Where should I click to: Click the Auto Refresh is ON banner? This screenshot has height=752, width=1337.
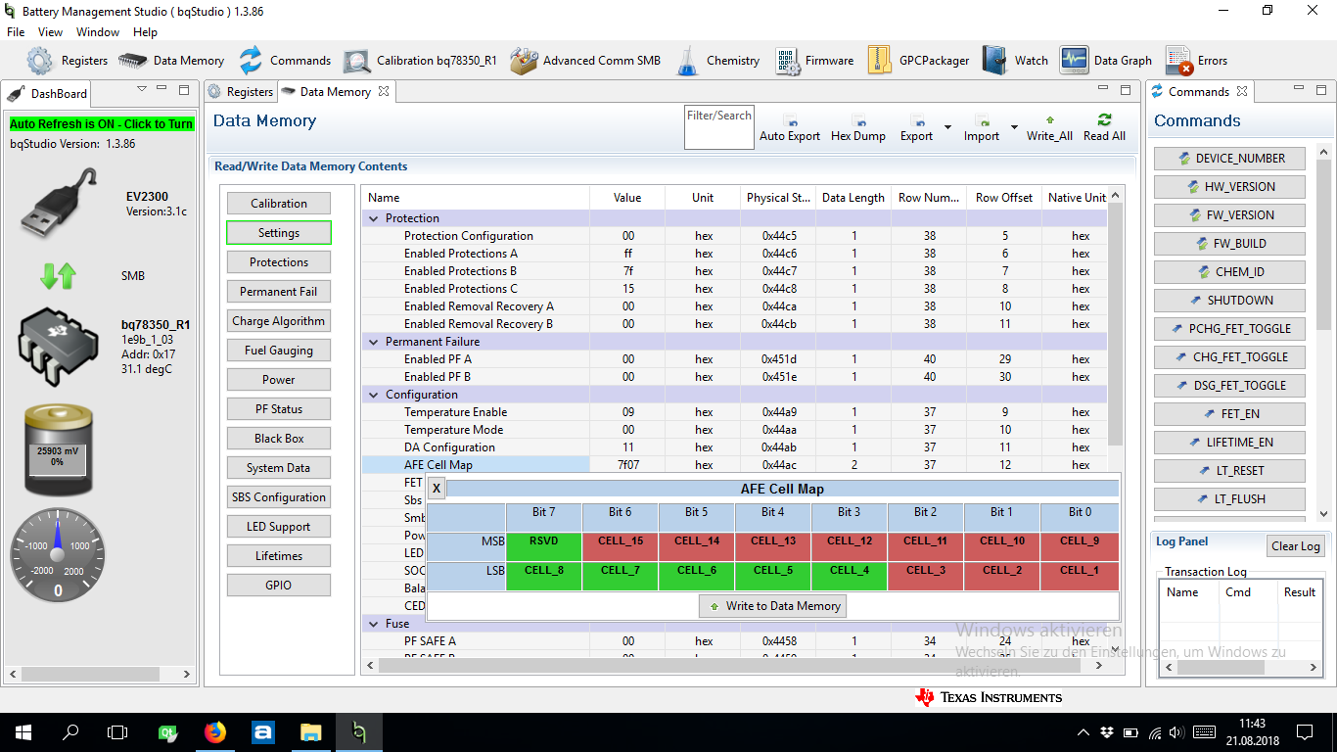coord(102,124)
